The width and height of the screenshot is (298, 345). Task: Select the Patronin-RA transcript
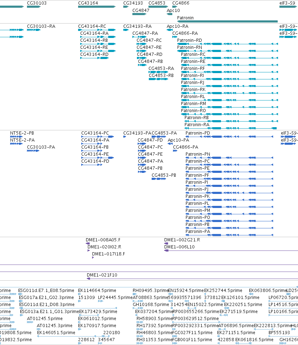coord(230,128)
